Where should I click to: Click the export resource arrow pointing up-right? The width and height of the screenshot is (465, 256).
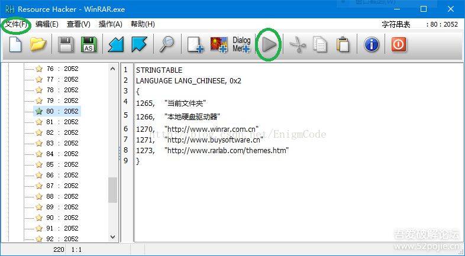click(139, 44)
